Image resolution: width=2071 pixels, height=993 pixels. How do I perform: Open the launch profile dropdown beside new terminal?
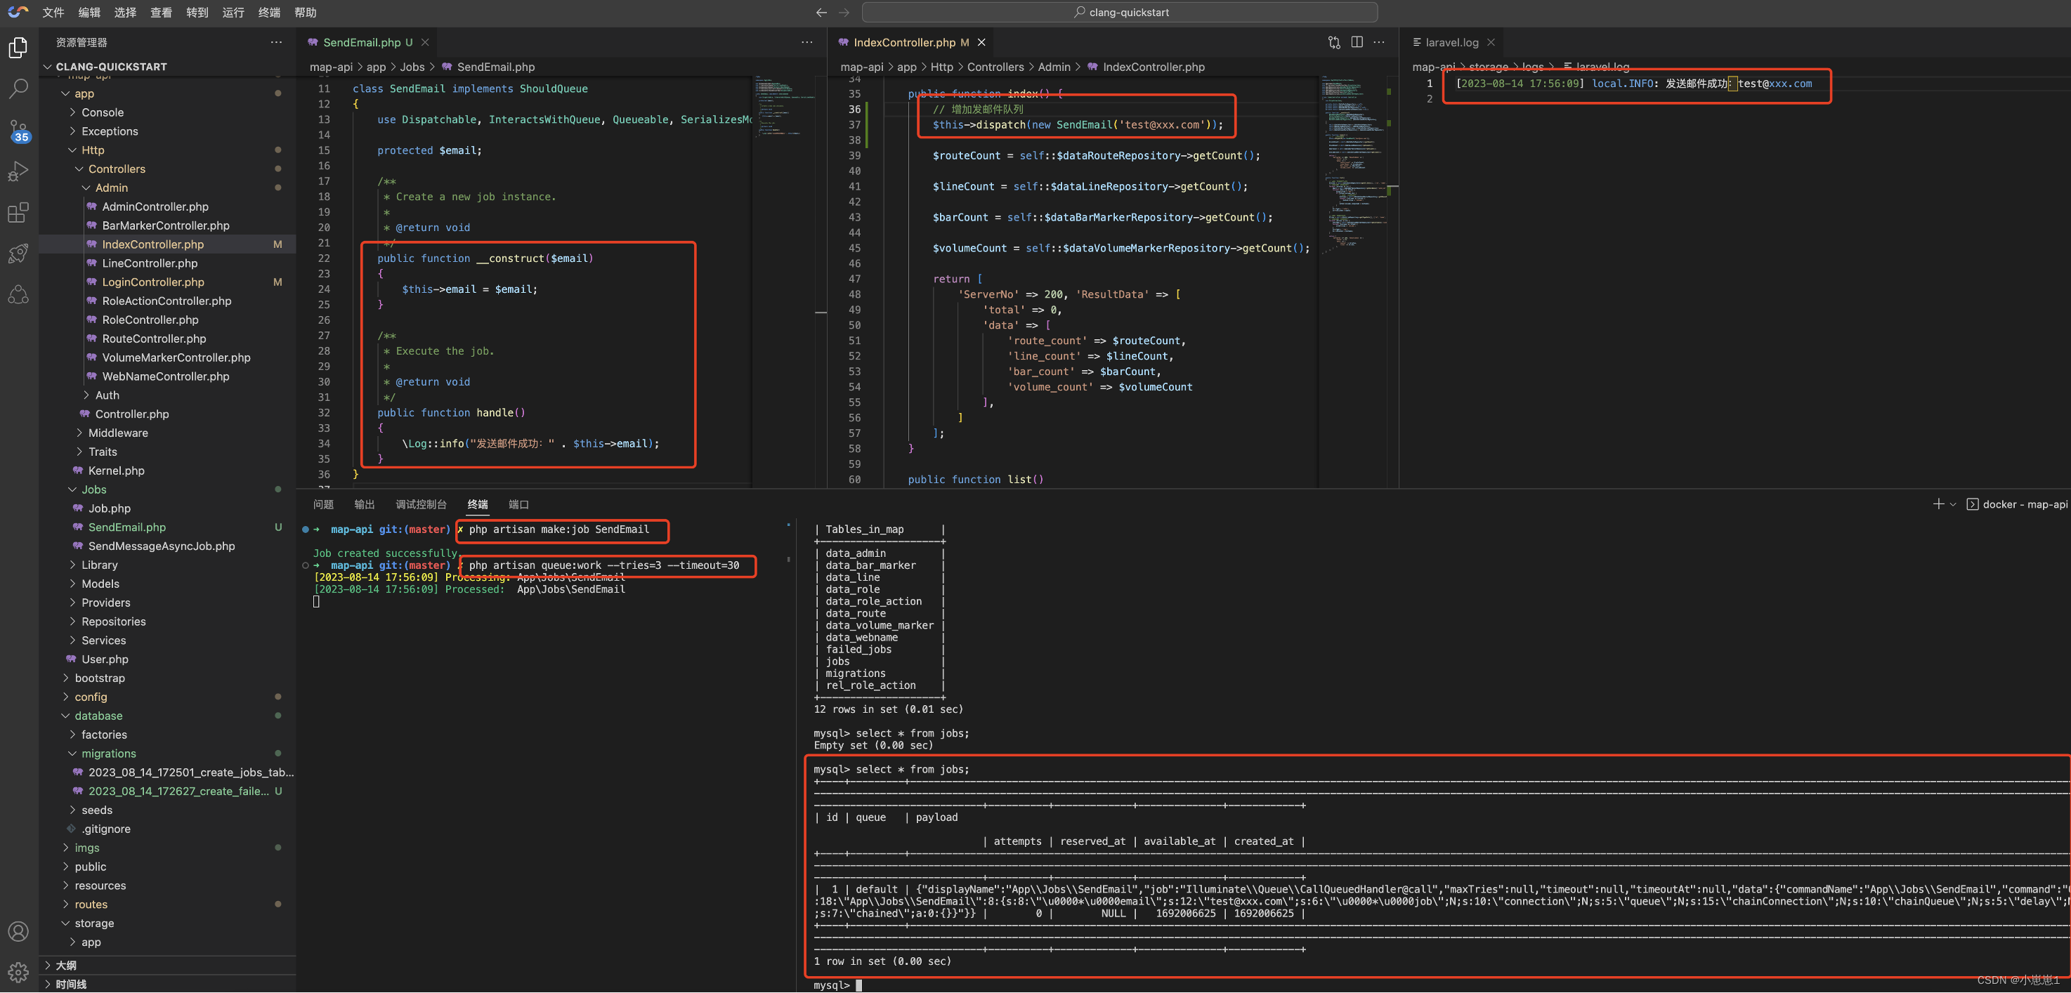tap(1953, 504)
